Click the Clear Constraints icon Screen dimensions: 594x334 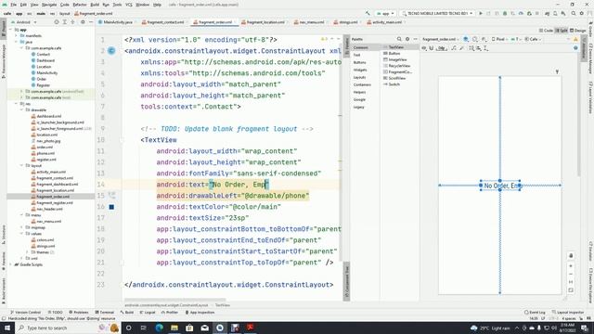pyautogui.click(x=454, y=48)
